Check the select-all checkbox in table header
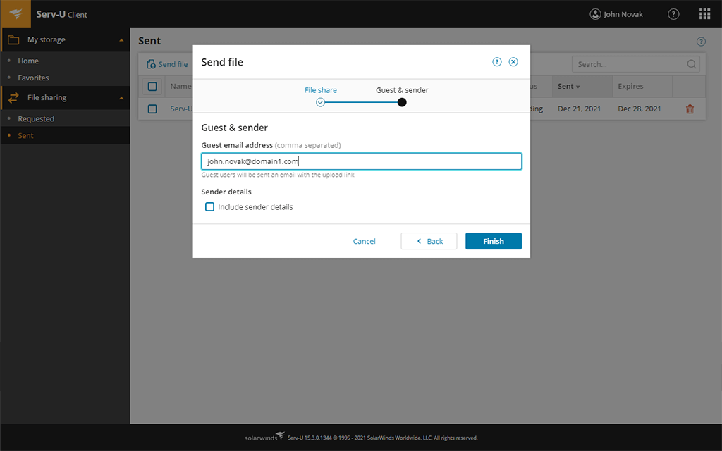The image size is (722, 451). click(152, 86)
